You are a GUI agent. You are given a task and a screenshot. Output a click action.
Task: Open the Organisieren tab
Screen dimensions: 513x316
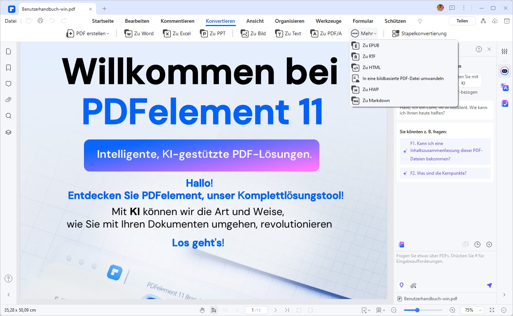290,21
